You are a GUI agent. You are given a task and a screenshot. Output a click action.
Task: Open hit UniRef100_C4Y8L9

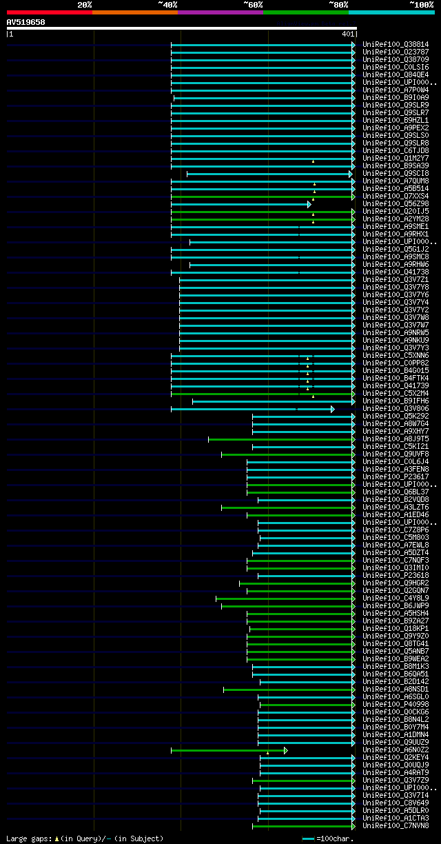396,599
